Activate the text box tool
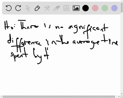 point(66,8)
